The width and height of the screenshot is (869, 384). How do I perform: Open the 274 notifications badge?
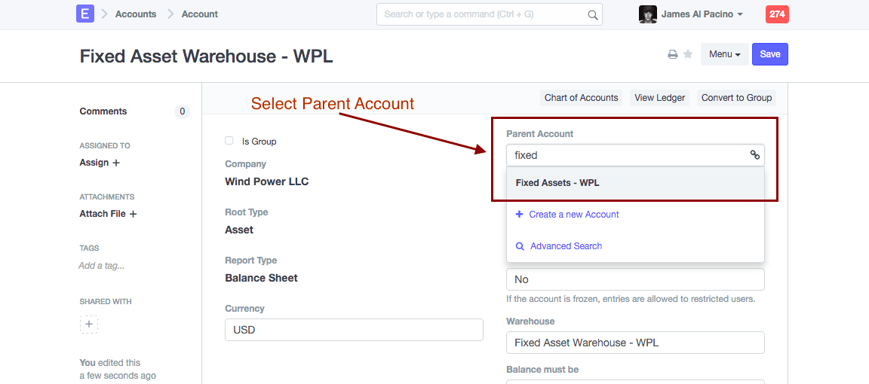(x=777, y=14)
